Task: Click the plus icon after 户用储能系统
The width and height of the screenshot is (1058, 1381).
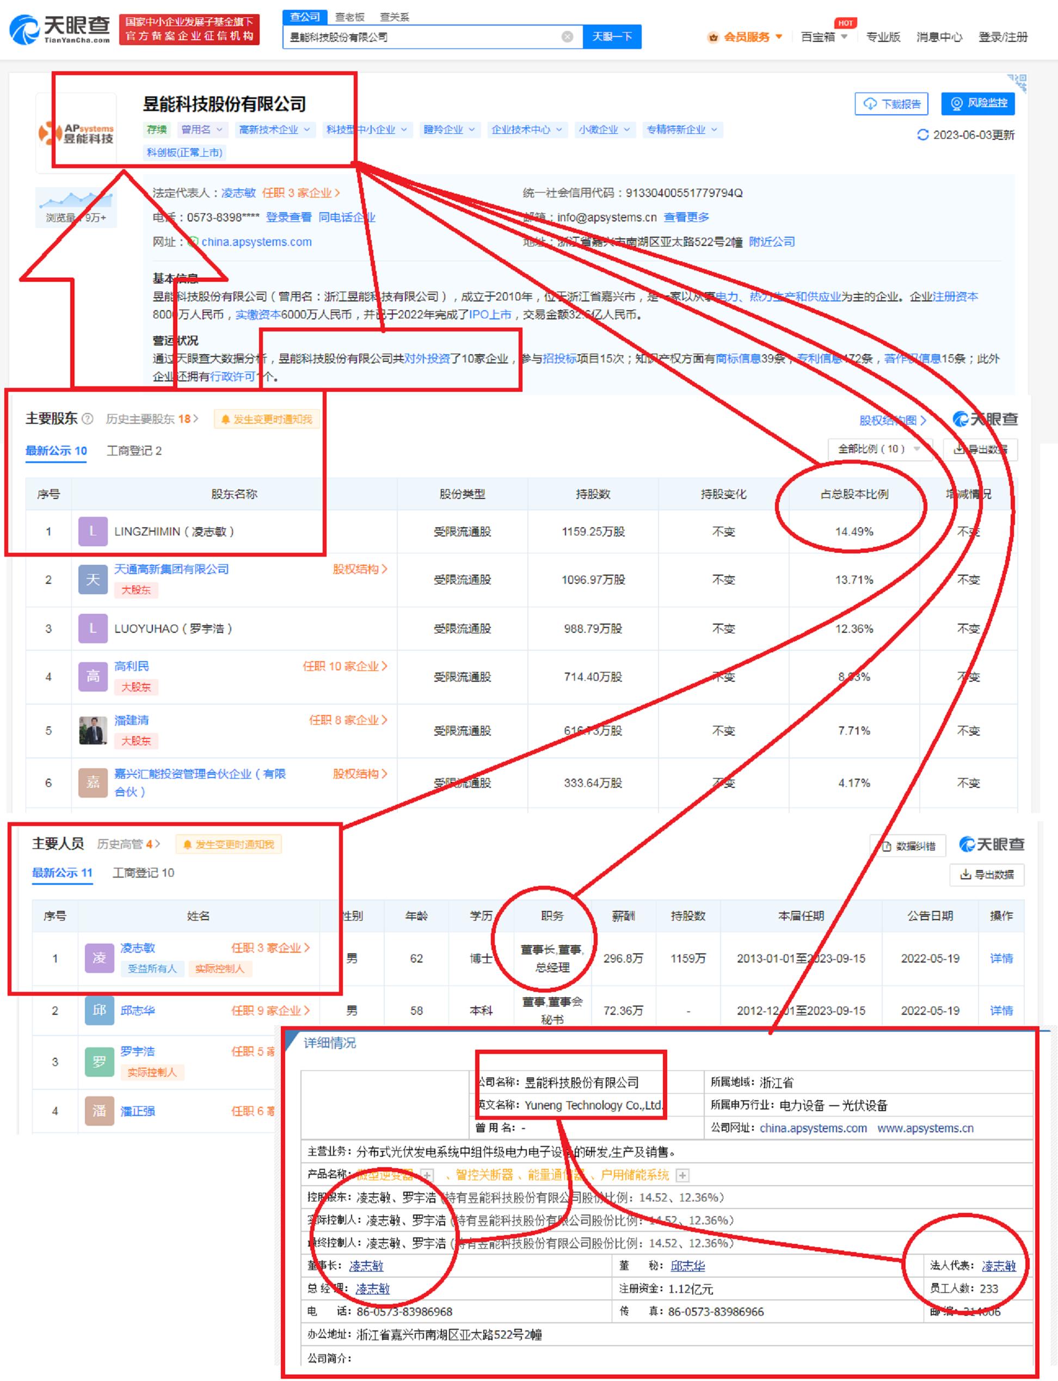Action: click(x=682, y=1175)
